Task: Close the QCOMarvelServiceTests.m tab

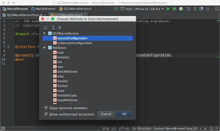Action: click(x=45, y=15)
